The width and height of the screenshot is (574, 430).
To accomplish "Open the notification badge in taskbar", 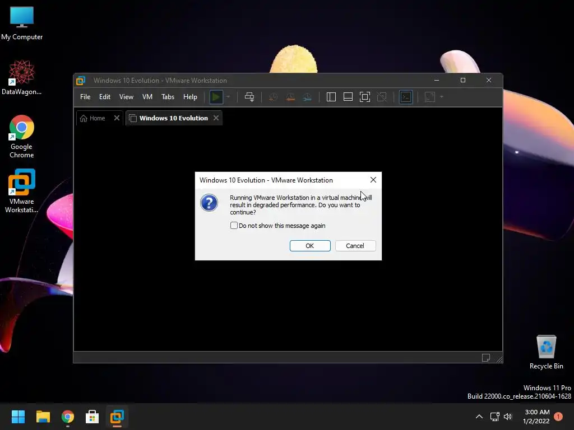I will pyautogui.click(x=558, y=417).
